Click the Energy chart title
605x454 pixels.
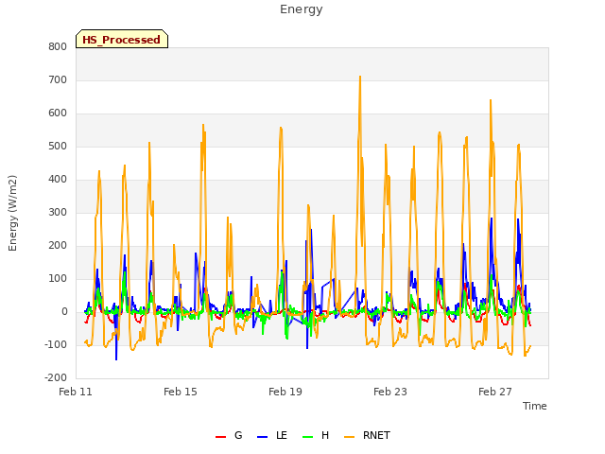pyautogui.click(x=302, y=9)
